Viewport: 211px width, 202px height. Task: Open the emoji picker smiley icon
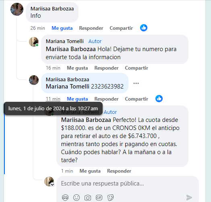[77, 198]
